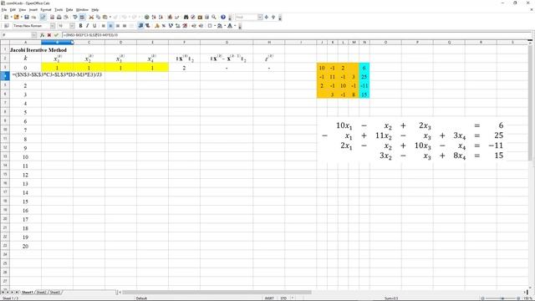Open the Data menu
Viewport: 535px width, 301px height.
pyautogui.click(x=69, y=10)
